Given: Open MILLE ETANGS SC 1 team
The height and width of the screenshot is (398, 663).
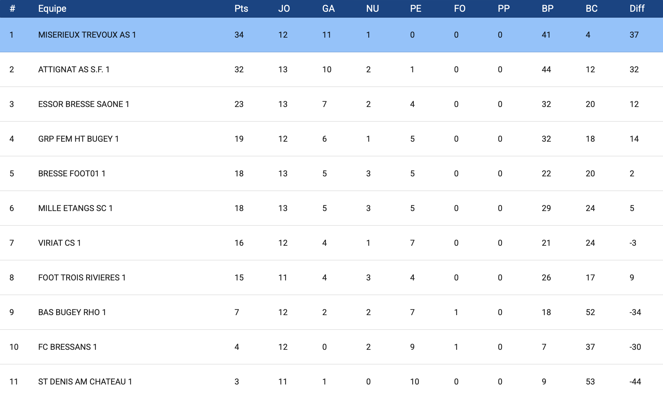Looking at the screenshot, I should [75, 208].
